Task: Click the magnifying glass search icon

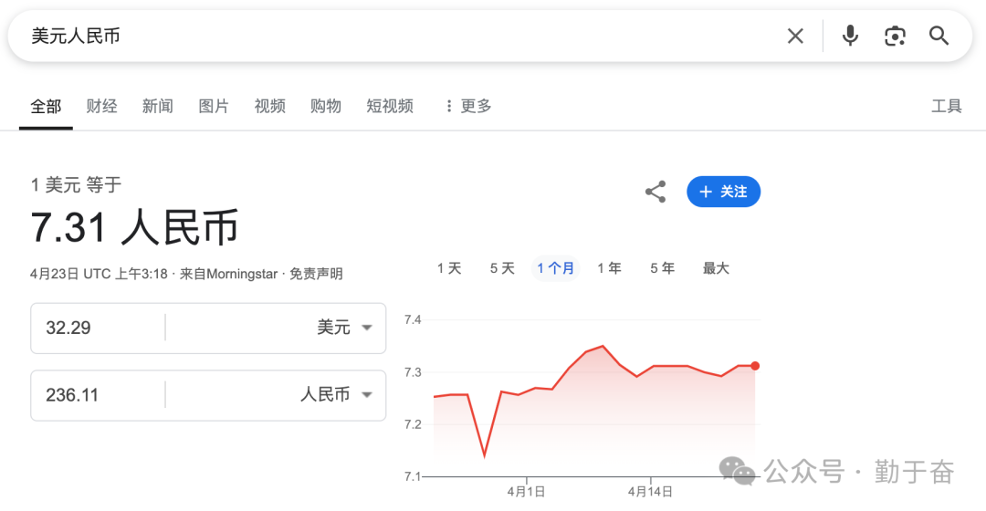Action: coord(939,36)
